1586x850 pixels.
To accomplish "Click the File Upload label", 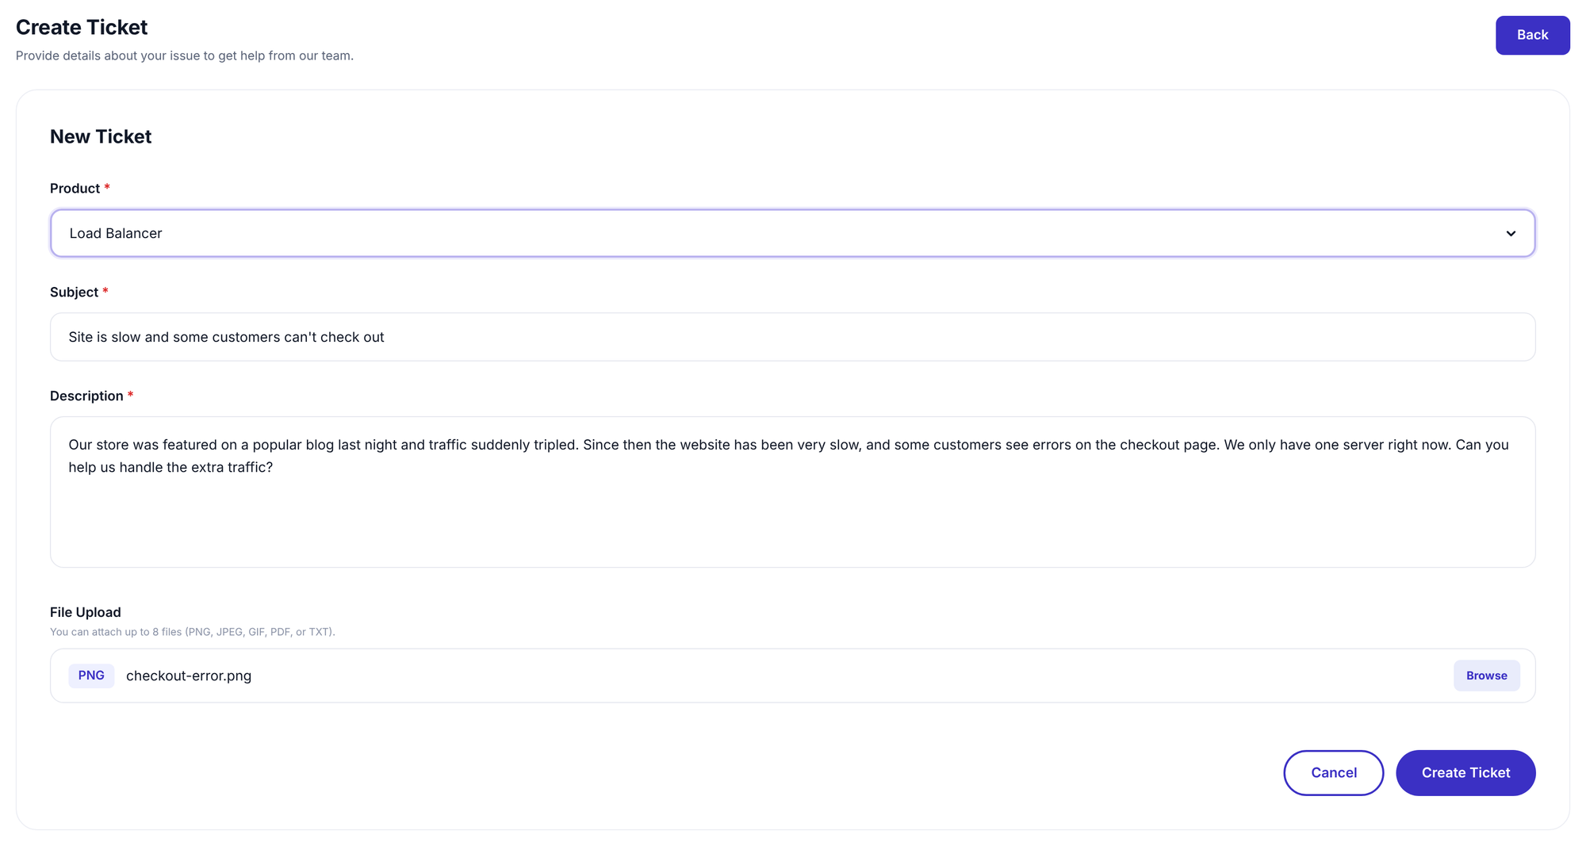I will click(x=86, y=612).
